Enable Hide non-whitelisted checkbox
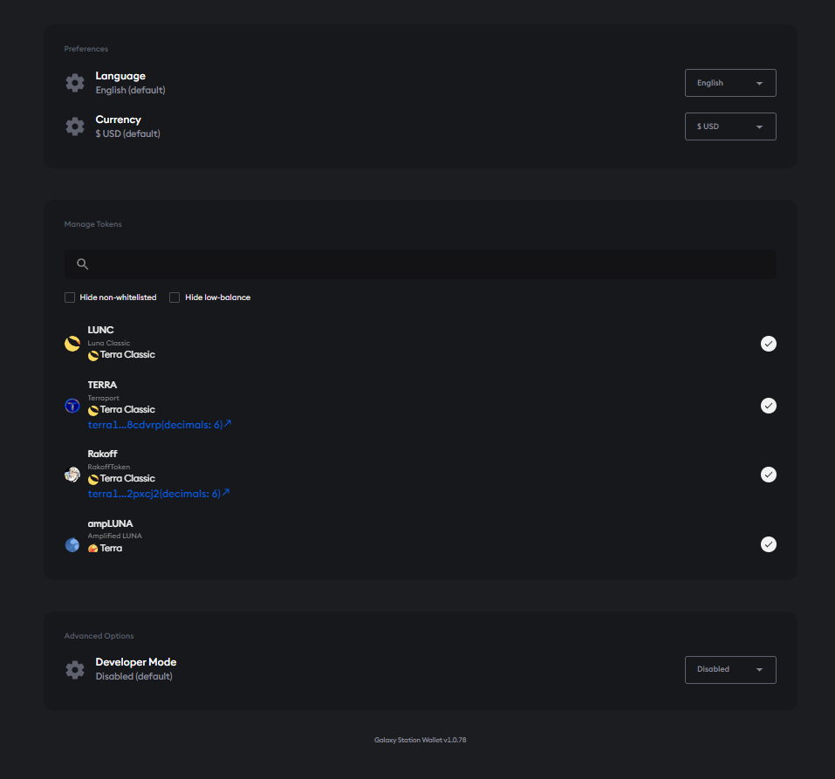 click(70, 297)
